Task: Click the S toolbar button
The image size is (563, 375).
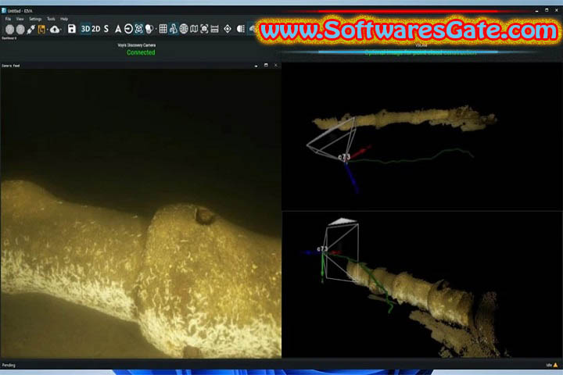Action: point(106,29)
